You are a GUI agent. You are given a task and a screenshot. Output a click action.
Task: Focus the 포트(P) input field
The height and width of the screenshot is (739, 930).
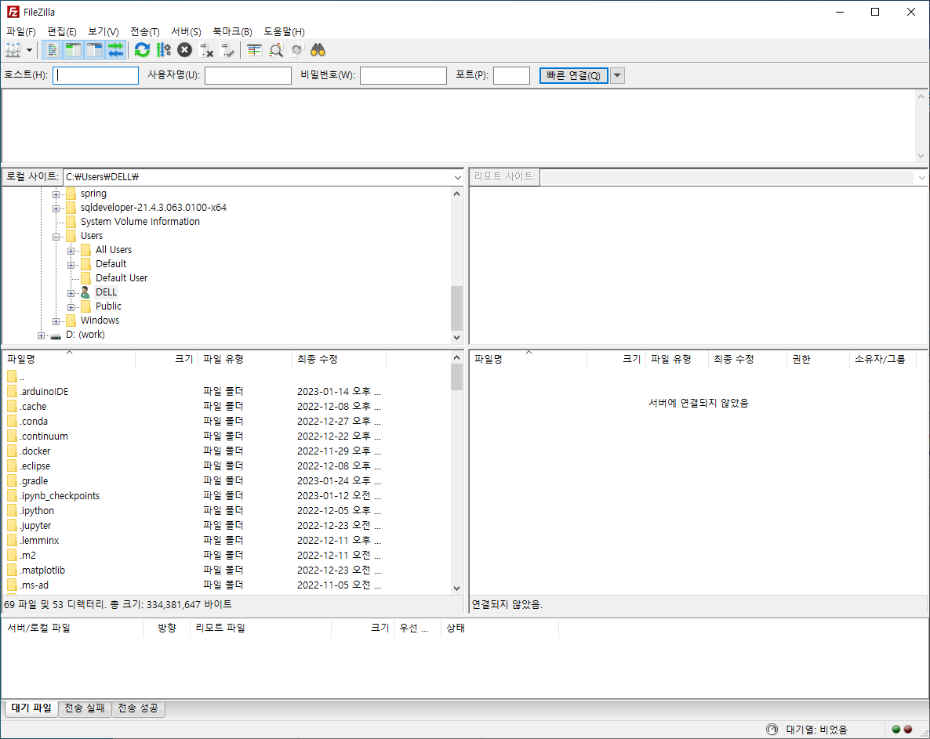point(511,75)
